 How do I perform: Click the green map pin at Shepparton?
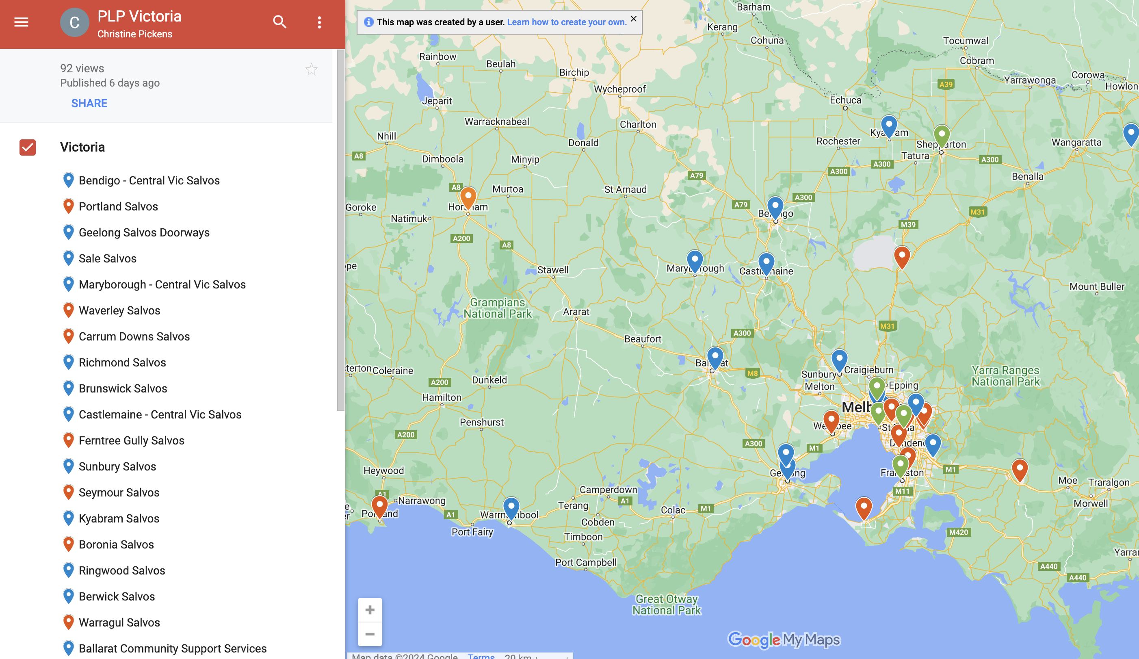point(942,136)
